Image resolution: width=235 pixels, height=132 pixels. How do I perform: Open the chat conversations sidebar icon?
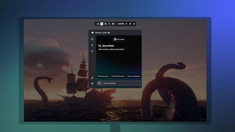coord(92,39)
